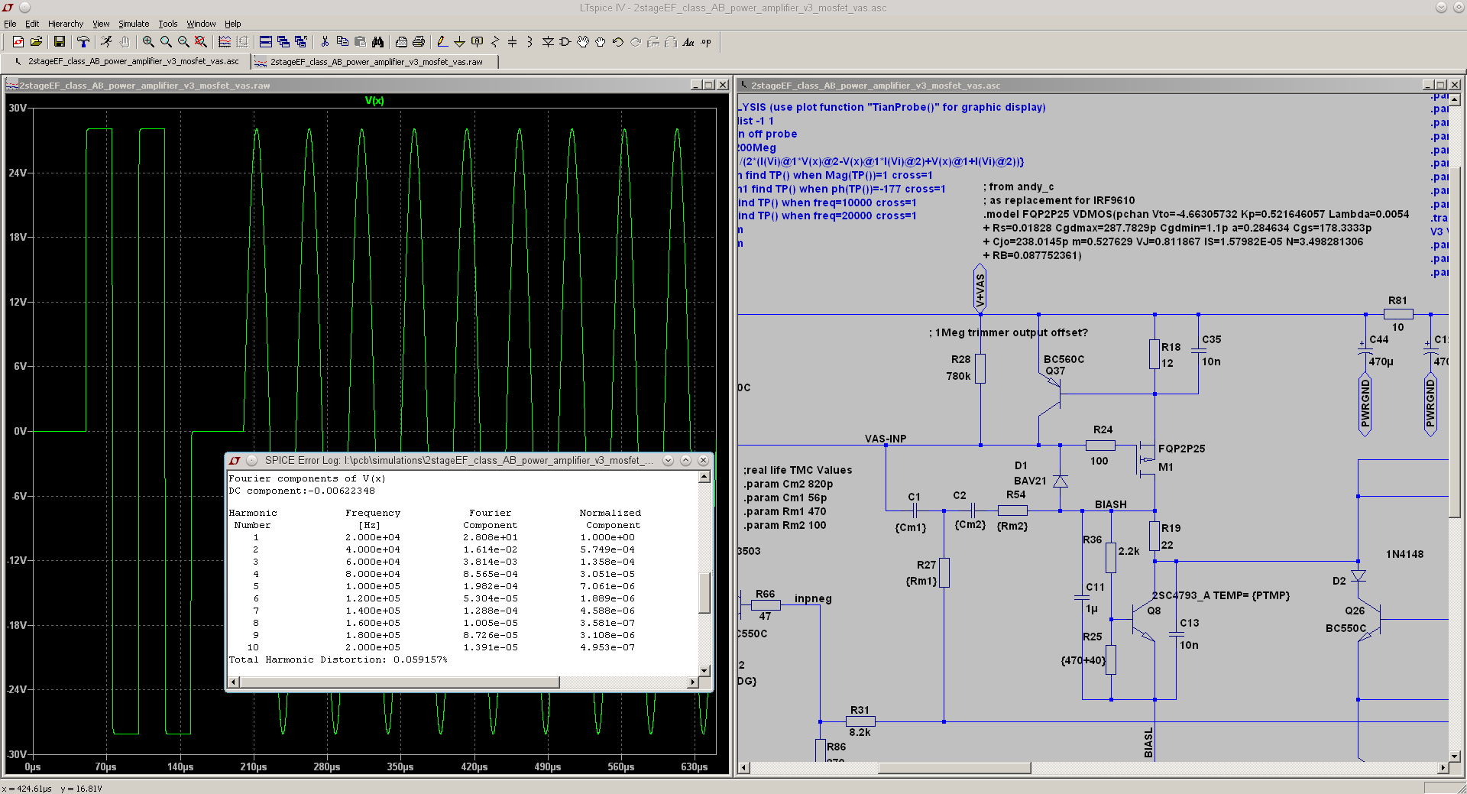Image resolution: width=1467 pixels, height=794 pixels.
Task: Place a Diode from the toolbar
Action: click(x=548, y=42)
